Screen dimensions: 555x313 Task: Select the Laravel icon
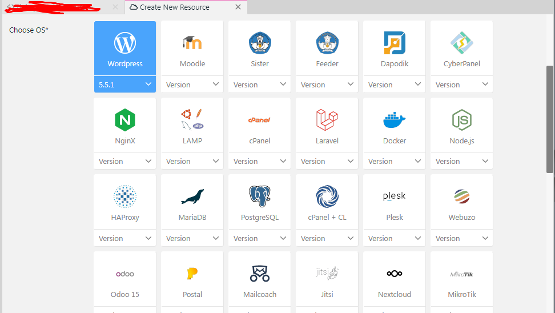327,120
